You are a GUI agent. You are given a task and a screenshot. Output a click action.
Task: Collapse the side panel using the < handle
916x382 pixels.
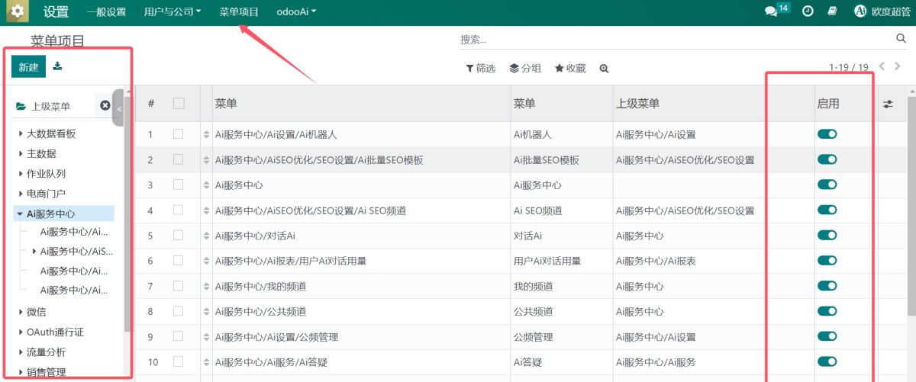(x=118, y=108)
